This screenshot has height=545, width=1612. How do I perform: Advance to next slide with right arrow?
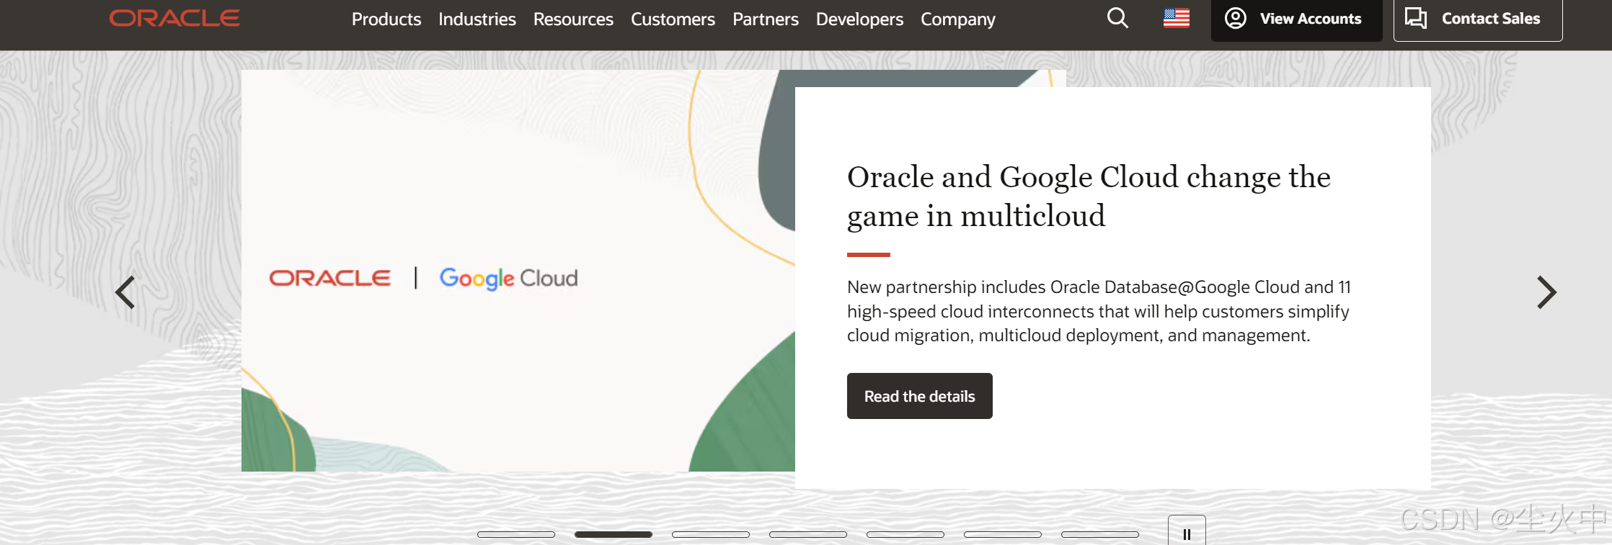pyautogui.click(x=1546, y=292)
